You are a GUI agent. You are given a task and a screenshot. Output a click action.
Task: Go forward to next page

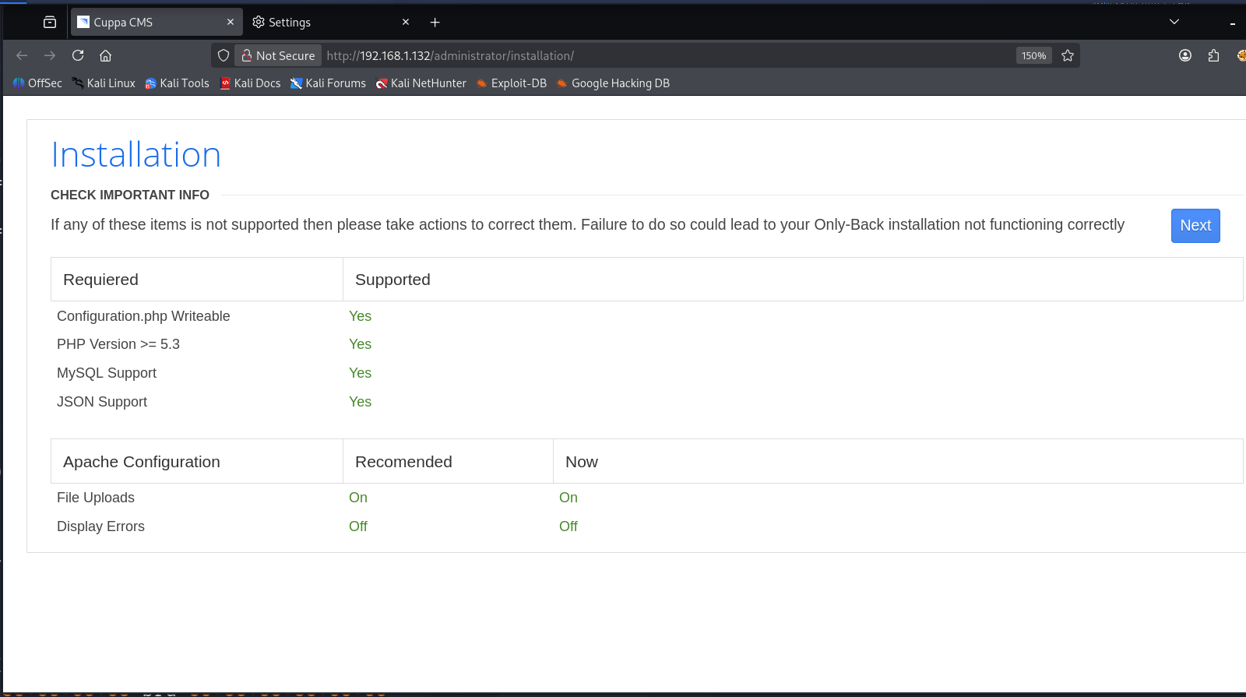point(50,55)
